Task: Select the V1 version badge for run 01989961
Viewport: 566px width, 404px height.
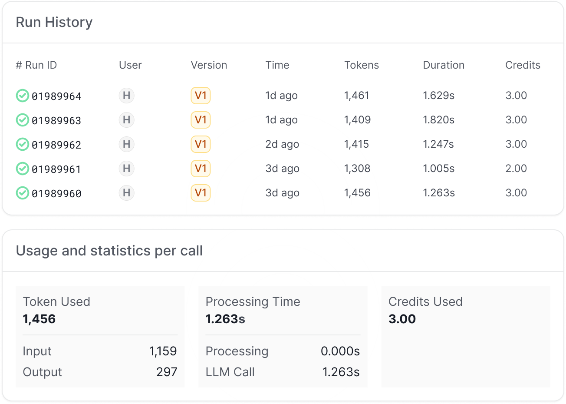Action: pos(201,169)
